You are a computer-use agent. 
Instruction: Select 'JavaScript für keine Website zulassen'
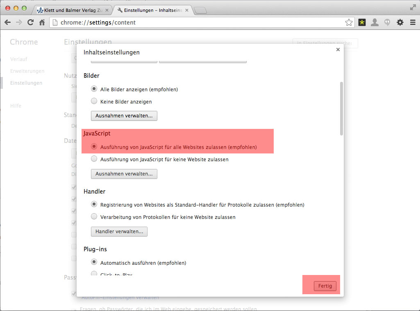coord(94,159)
